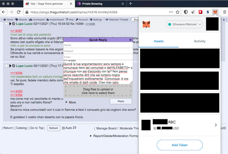Open the RBC token row chevron
This screenshot has width=228, height=154.
point(216,125)
